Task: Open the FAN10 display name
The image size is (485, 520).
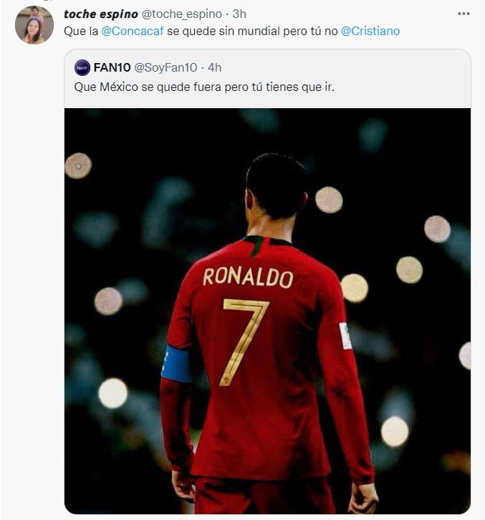Action: click(110, 68)
